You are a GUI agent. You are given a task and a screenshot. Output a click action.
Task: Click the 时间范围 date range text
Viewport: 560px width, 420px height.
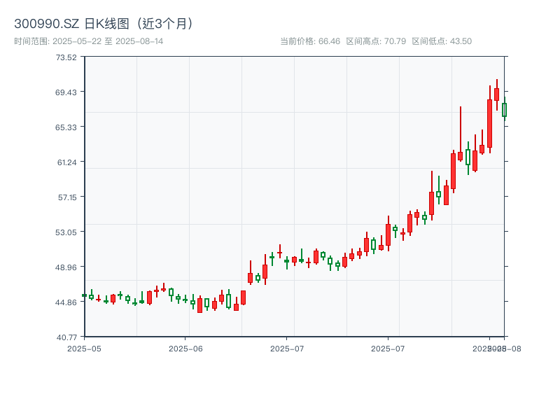[88, 41]
